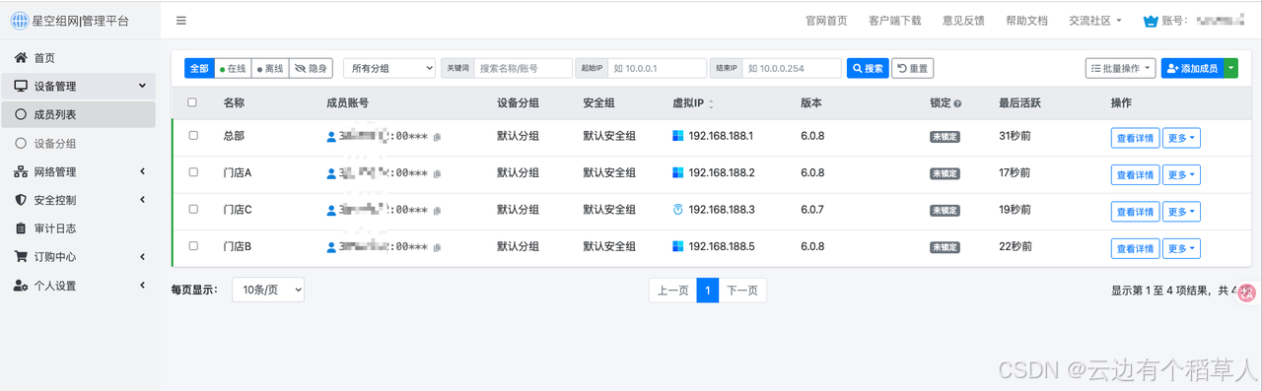Click Windows icon beside 192.168.188.2

[677, 172]
